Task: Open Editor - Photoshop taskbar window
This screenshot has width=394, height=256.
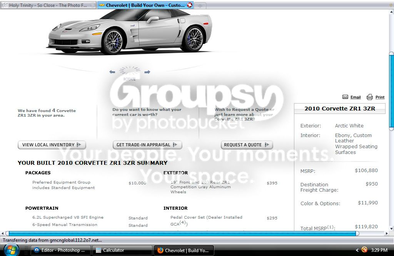Action: click(x=60, y=250)
